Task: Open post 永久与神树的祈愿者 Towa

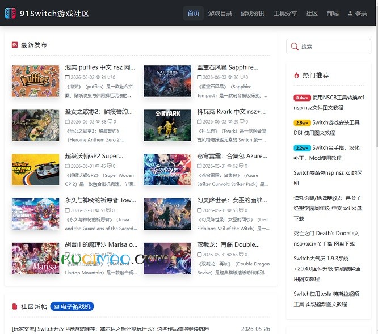Action: (x=100, y=200)
